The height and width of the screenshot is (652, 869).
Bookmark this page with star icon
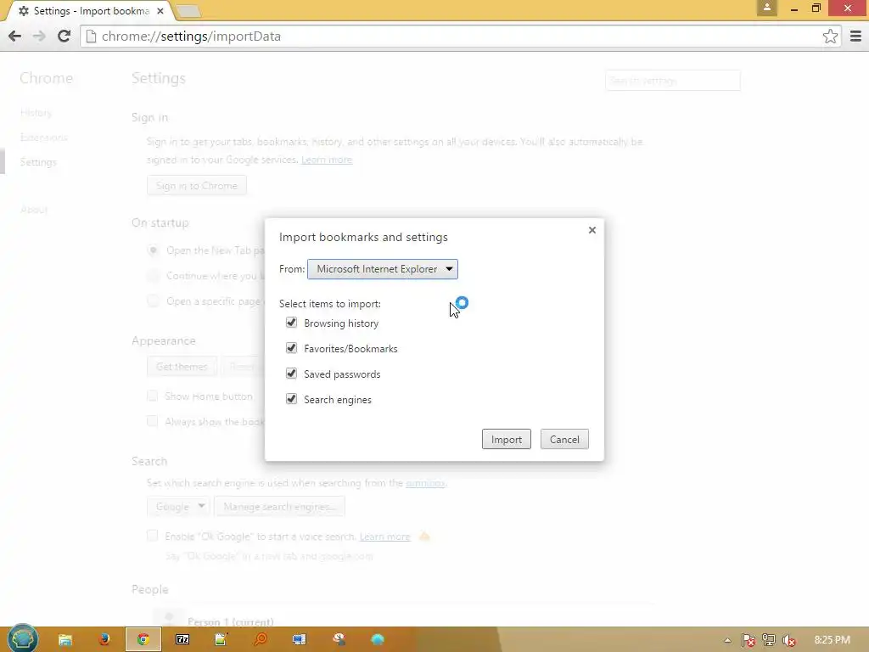point(830,37)
